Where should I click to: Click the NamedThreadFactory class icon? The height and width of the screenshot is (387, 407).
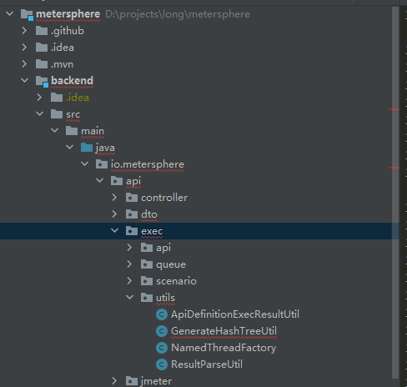(162, 348)
